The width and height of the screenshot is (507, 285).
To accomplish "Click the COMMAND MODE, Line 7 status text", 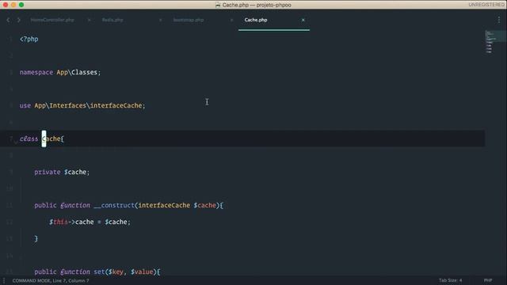I will point(51,280).
